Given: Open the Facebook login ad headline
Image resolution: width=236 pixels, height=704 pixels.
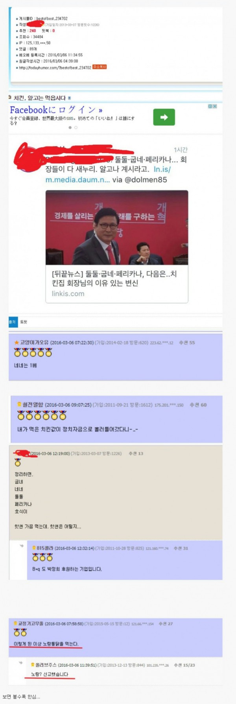Looking at the screenshot, I should click(56, 110).
